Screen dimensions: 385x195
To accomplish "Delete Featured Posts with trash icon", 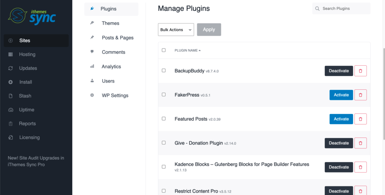I will (x=361, y=119).
